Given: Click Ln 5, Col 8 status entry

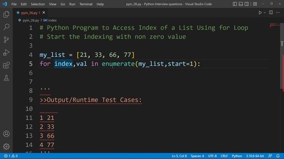Looking at the screenshot, I should click(179, 156).
